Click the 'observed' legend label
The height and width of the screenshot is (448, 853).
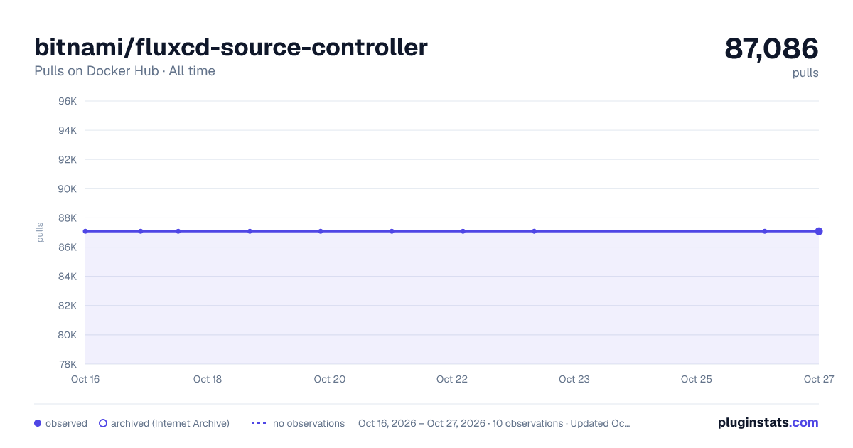[66, 423]
